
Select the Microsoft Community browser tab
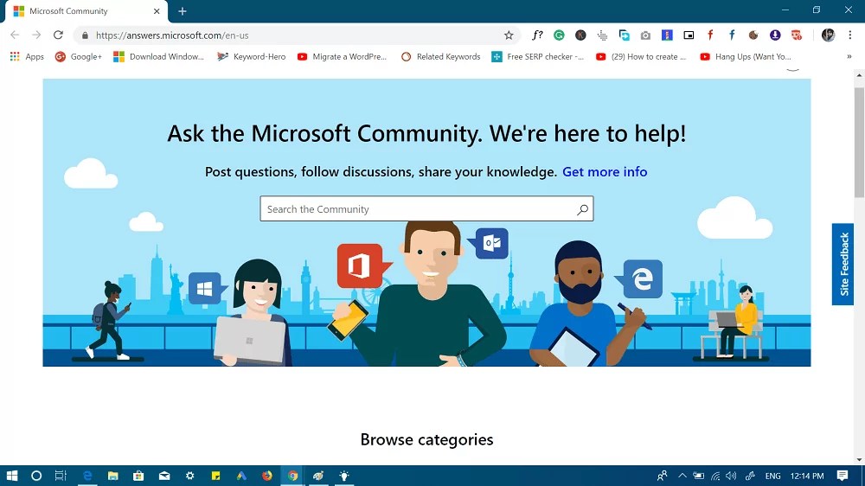(x=86, y=11)
